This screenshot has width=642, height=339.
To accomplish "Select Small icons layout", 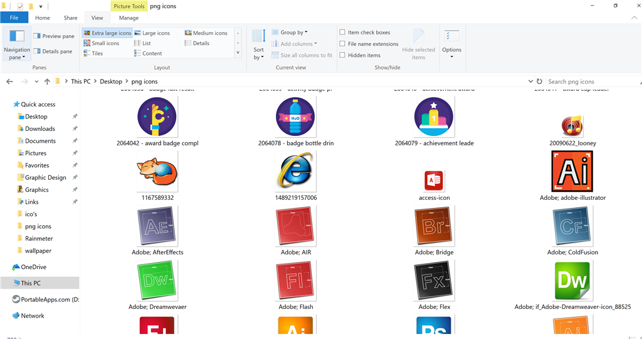I will click(x=101, y=43).
